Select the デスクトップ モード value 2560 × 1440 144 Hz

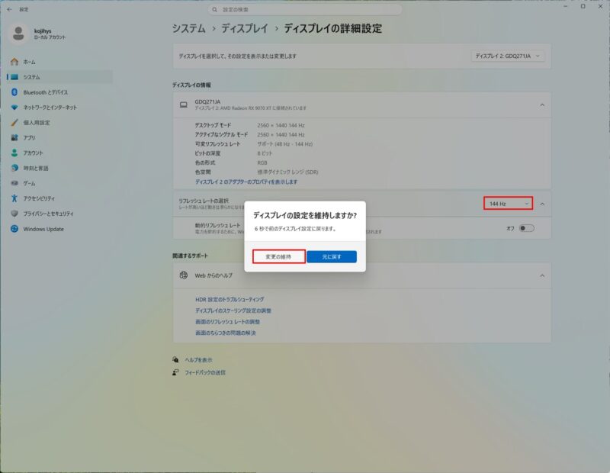pos(281,125)
